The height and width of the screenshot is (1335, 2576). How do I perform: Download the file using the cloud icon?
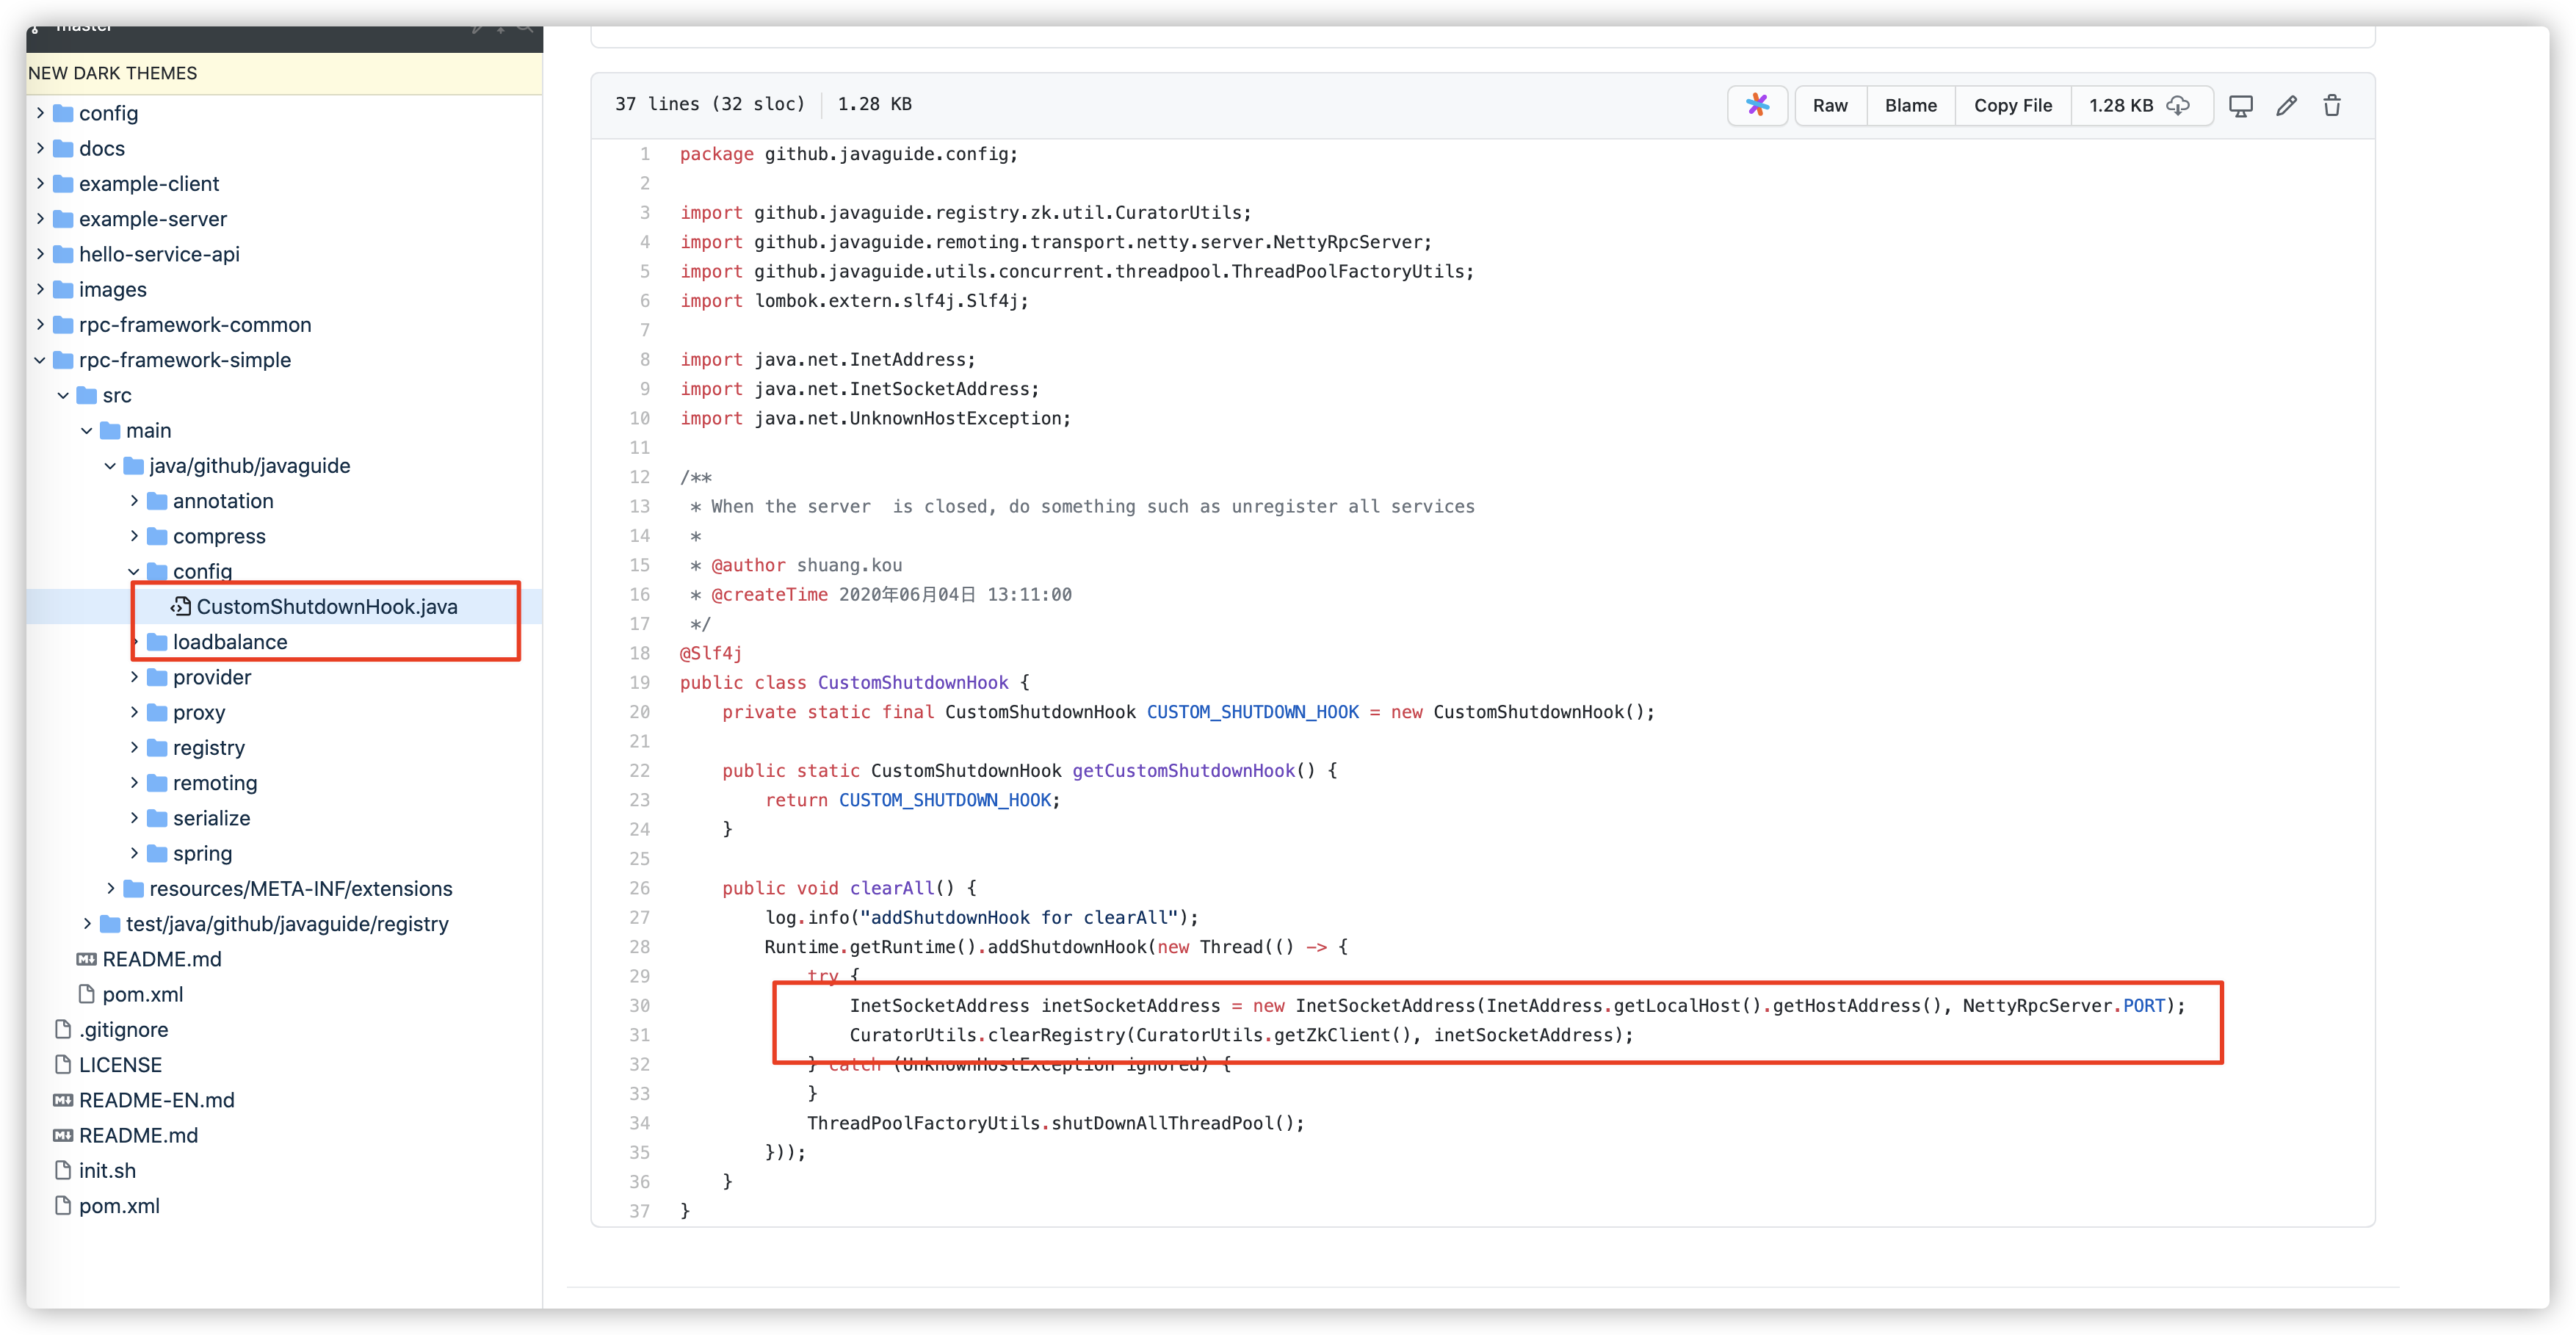[2178, 105]
